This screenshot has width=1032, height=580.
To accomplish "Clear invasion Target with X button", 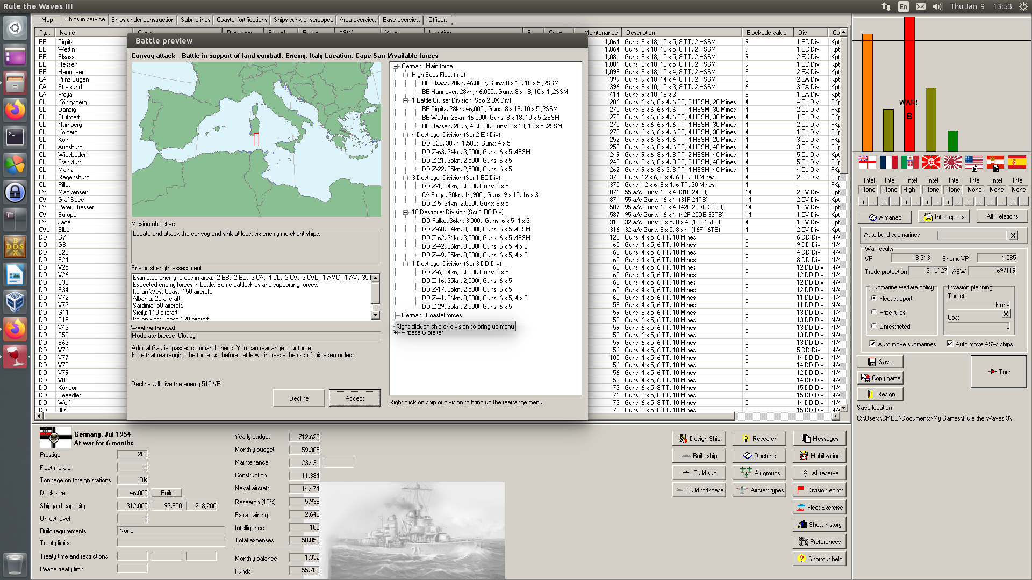I will [1007, 314].
